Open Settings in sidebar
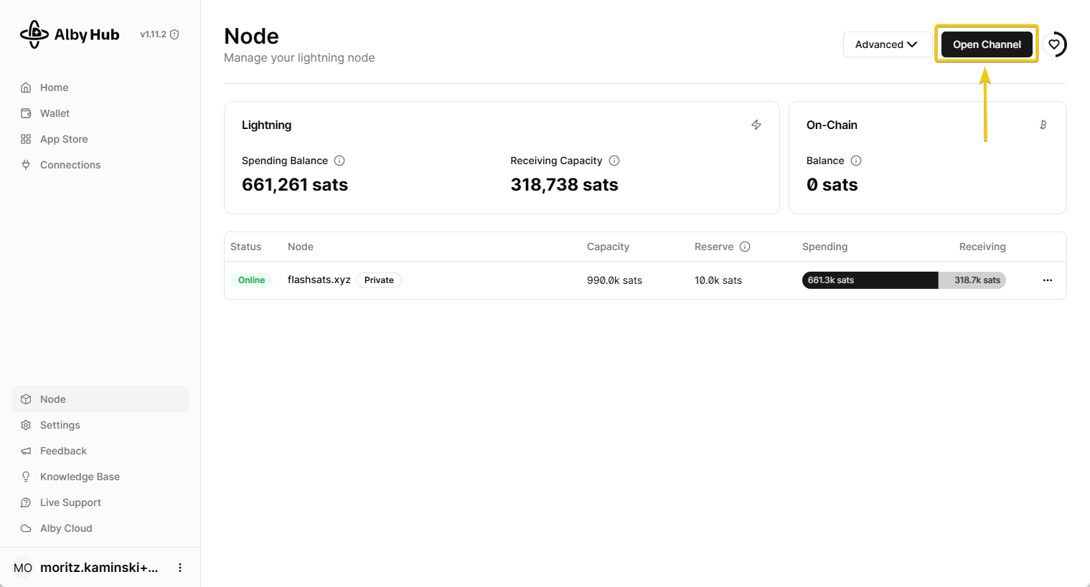 (60, 425)
